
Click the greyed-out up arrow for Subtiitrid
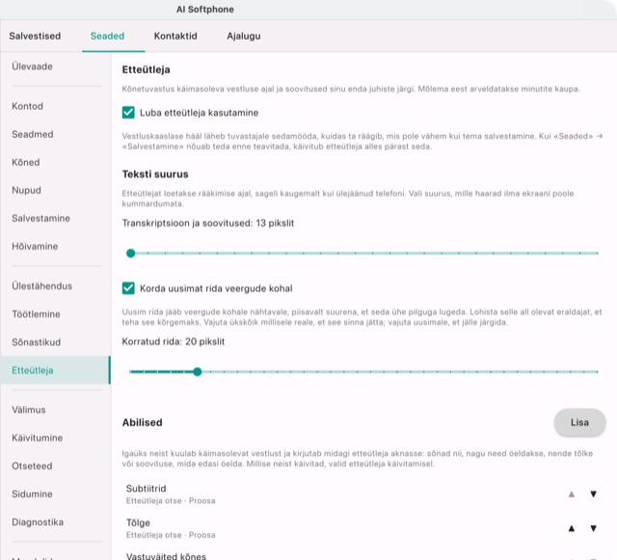pos(572,494)
